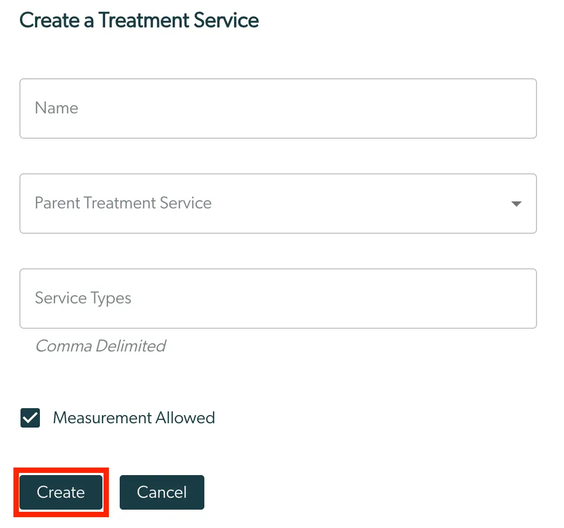Click the Measurement Allowed label text
Screen dimensions: 564x528
point(134,417)
